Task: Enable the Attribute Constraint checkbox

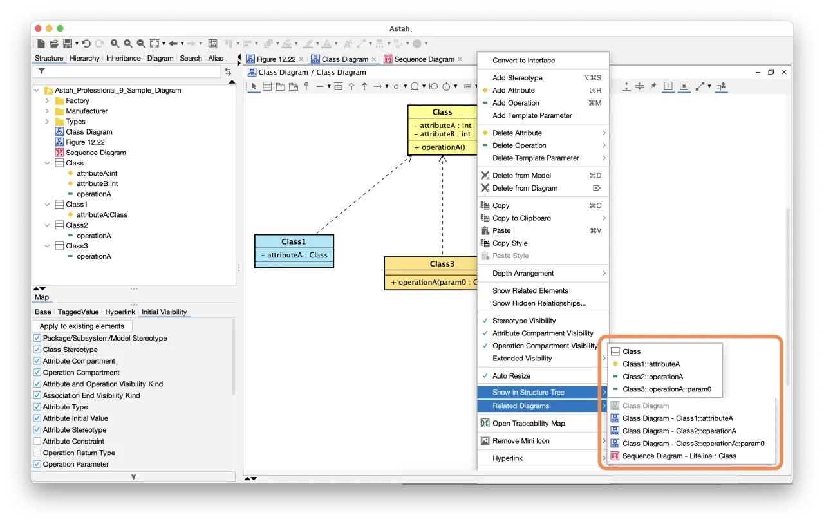Action: point(37,441)
